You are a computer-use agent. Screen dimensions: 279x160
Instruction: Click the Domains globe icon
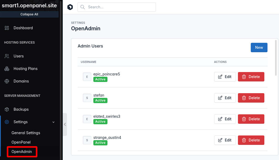pos(7,81)
